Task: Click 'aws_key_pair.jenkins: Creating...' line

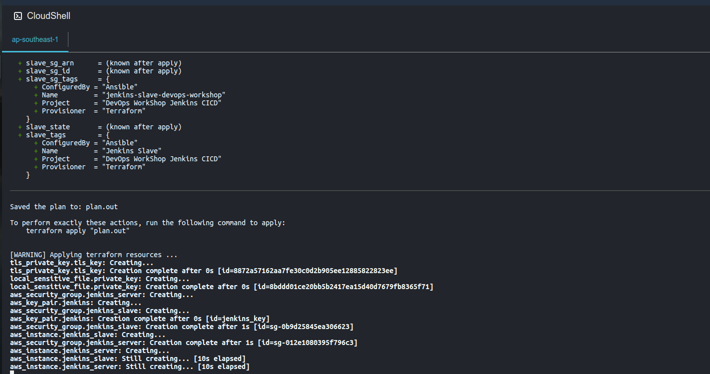Action: pyautogui.click(x=76, y=303)
